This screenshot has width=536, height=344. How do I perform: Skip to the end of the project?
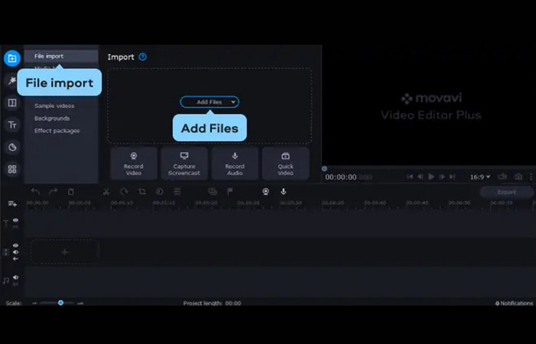coord(453,177)
